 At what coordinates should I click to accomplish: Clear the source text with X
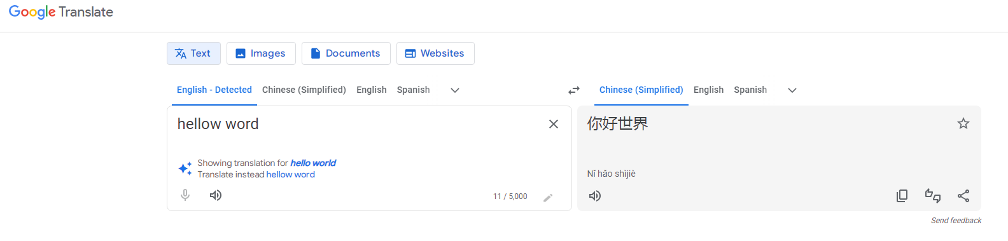coord(554,124)
